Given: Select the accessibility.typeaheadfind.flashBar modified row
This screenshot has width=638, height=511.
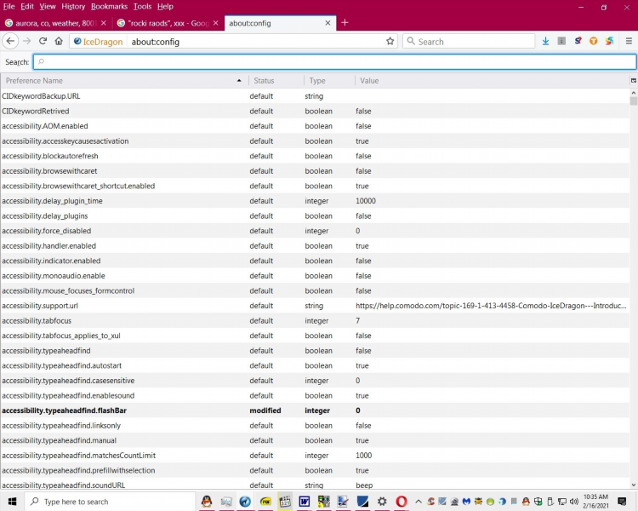Looking at the screenshot, I should [315, 411].
